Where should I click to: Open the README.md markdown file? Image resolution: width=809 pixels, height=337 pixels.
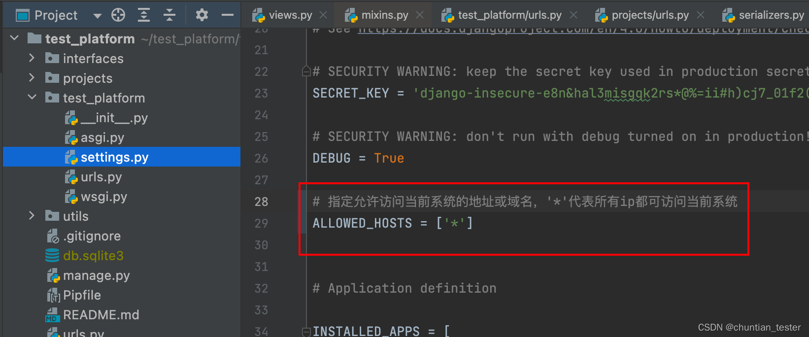(x=101, y=315)
